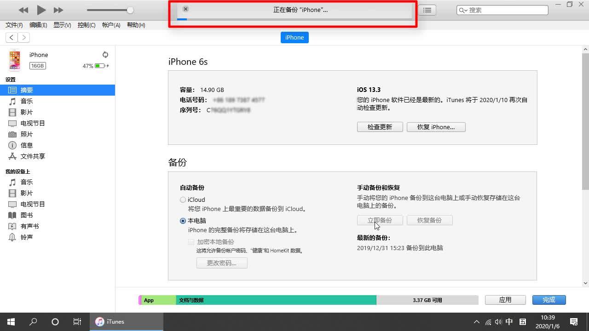Image resolution: width=589 pixels, height=331 pixels.
Task: Click the 电视节目 icon under 设置
Action: [12, 123]
